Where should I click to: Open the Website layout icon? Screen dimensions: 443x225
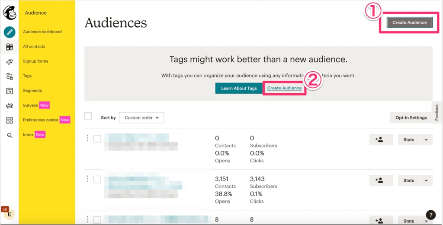click(x=10, y=91)
